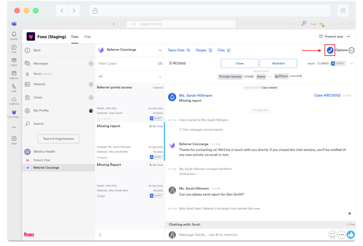Click the CLAIMED status label

pos(323,63)
